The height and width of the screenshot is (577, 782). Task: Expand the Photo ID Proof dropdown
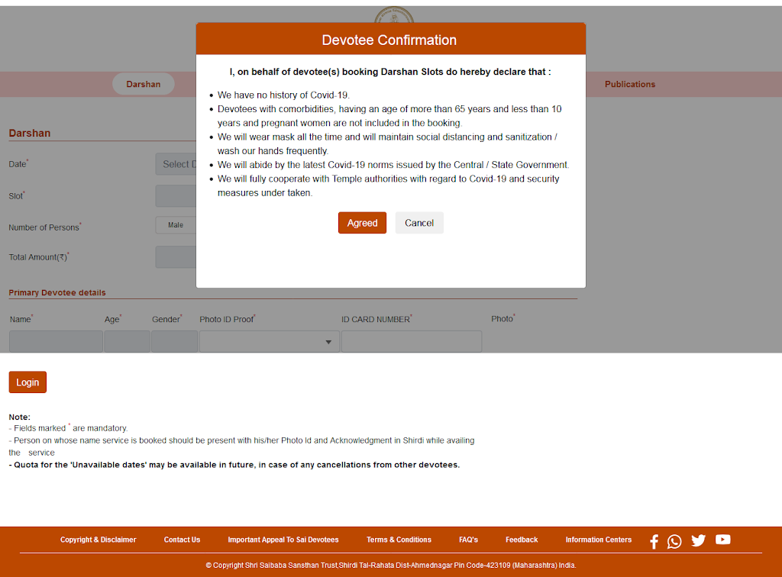point(269,342)
